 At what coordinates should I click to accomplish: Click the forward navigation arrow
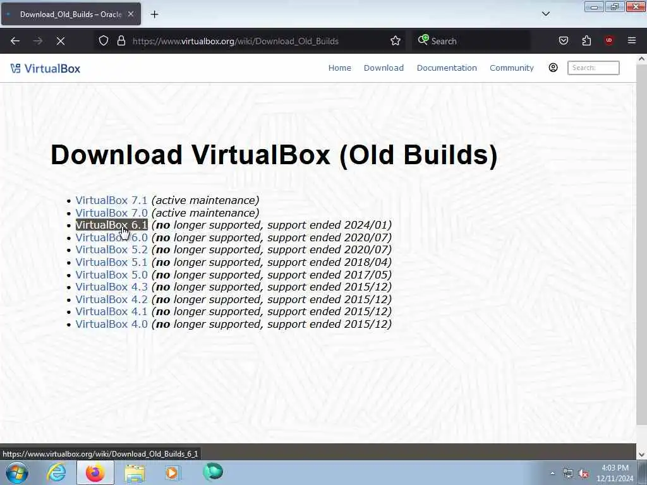(38, 41)
